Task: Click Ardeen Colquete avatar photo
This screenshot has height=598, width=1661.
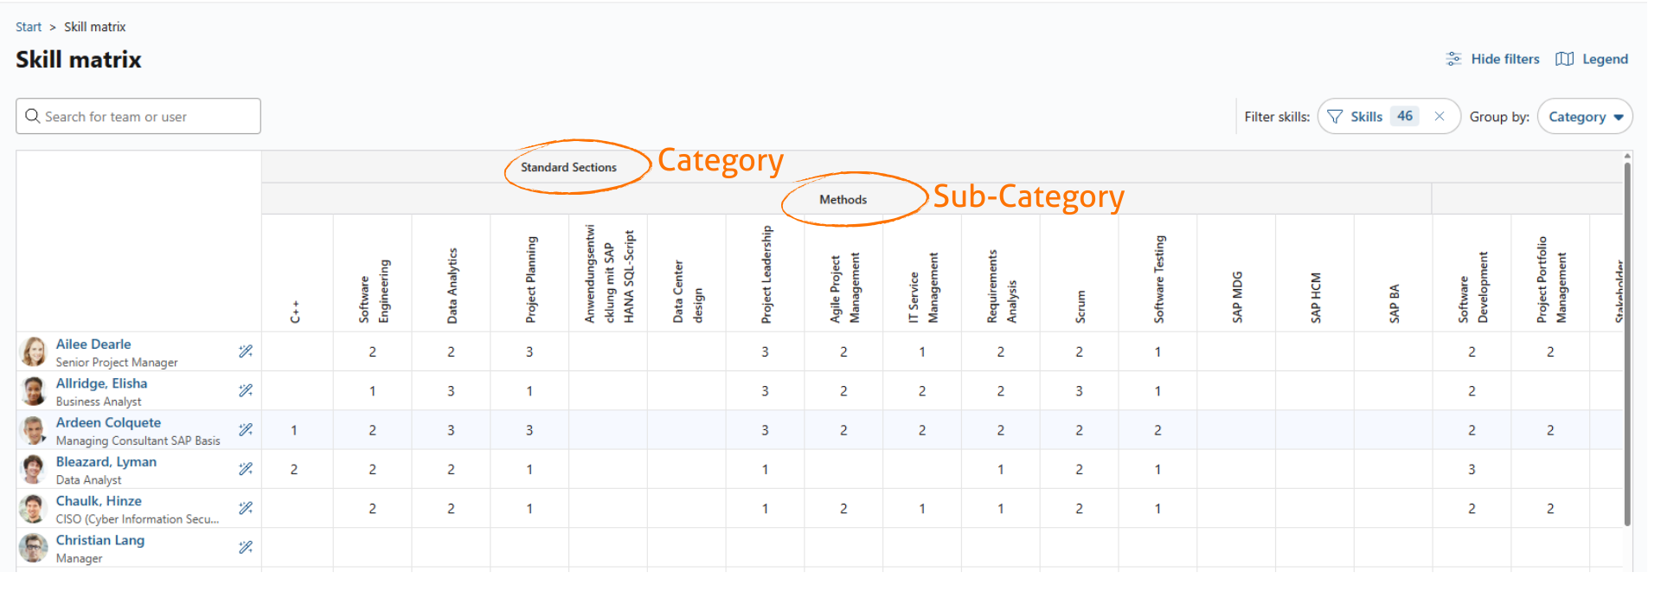Action: 34,430
